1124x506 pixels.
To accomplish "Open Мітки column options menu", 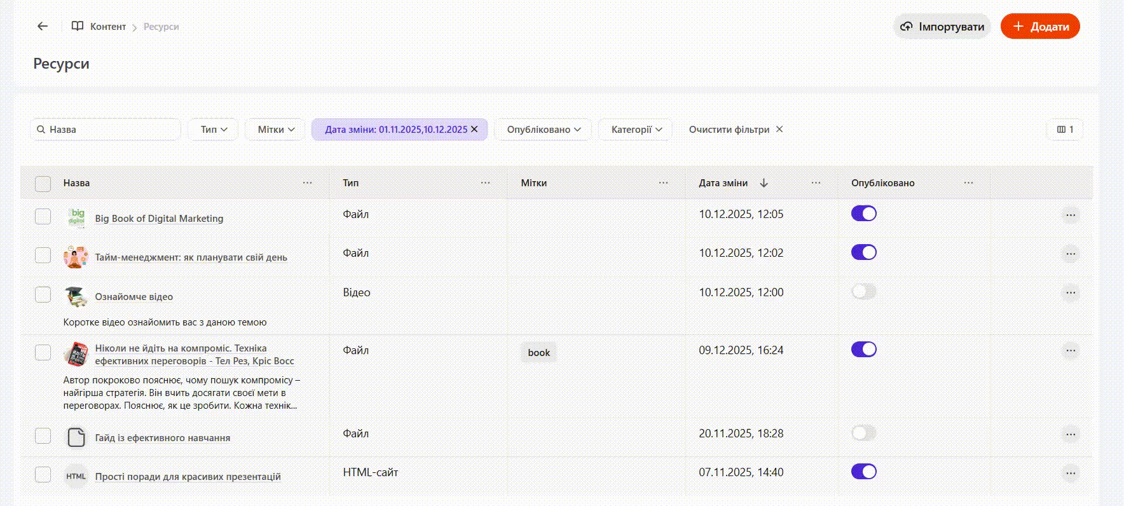I will click(x=664, y=183).
